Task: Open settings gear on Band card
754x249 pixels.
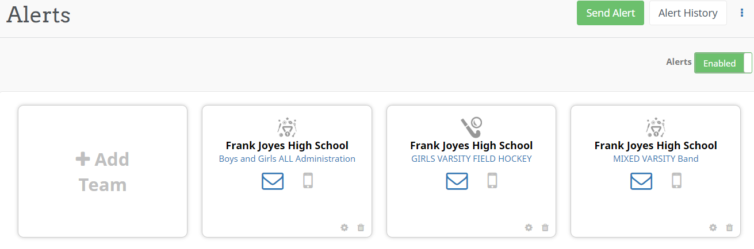Action: pyautogui.click(x=713, y=228)
